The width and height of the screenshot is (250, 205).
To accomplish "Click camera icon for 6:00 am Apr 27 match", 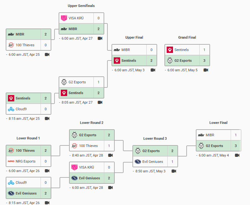I will 100,38.
